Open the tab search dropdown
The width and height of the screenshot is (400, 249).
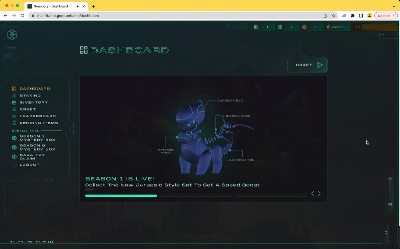(x=394, y=6)
